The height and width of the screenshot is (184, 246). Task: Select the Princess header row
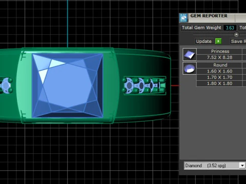[219, 51]
